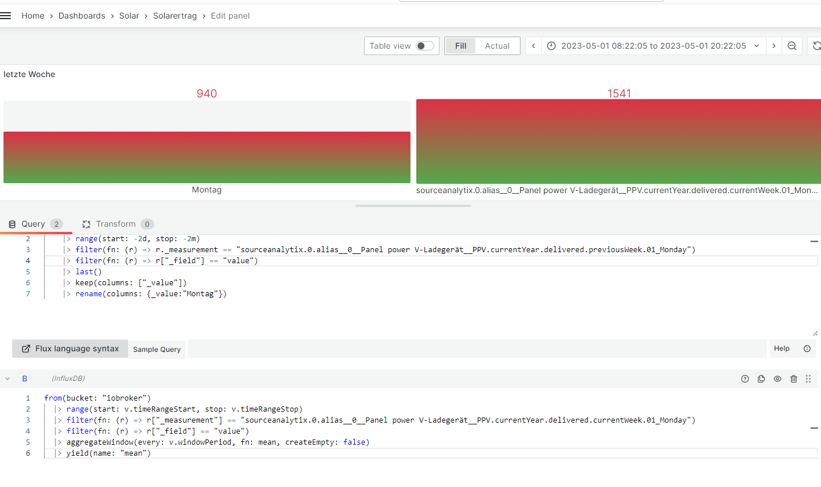Refresh the dashboard panel
This screenshot has height=487, width=821.
point(816,46)
